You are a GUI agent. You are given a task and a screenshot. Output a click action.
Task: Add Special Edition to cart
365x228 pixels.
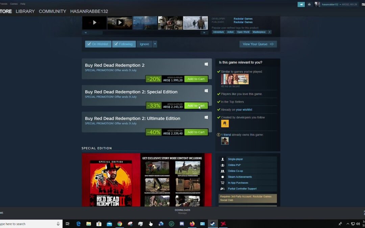(x=196, y=105)
